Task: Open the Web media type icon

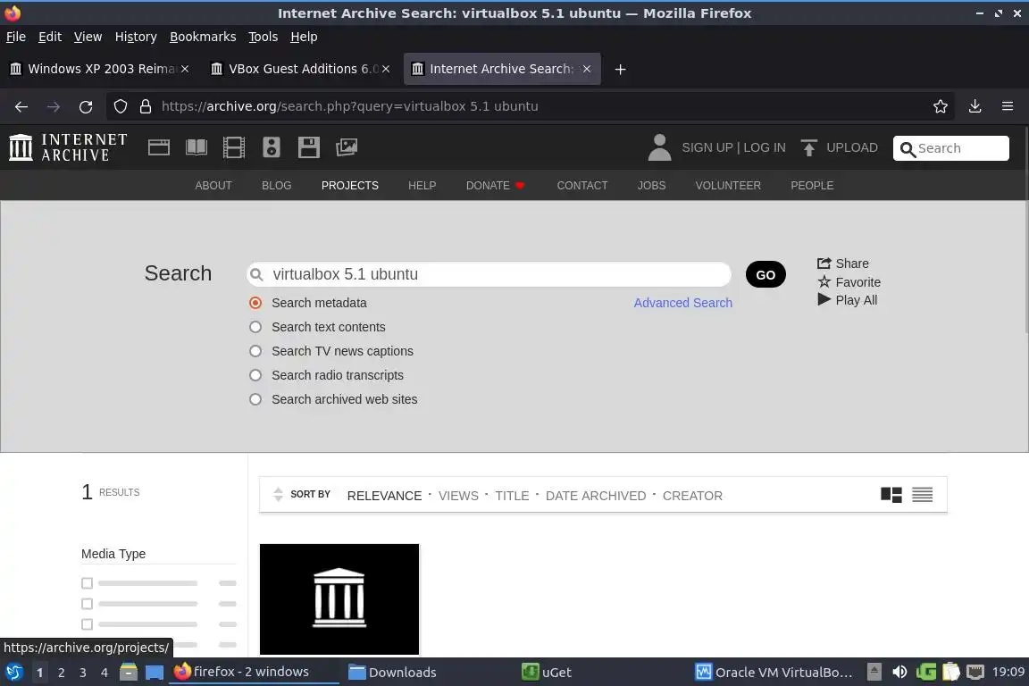Action: tap(159, 147)
